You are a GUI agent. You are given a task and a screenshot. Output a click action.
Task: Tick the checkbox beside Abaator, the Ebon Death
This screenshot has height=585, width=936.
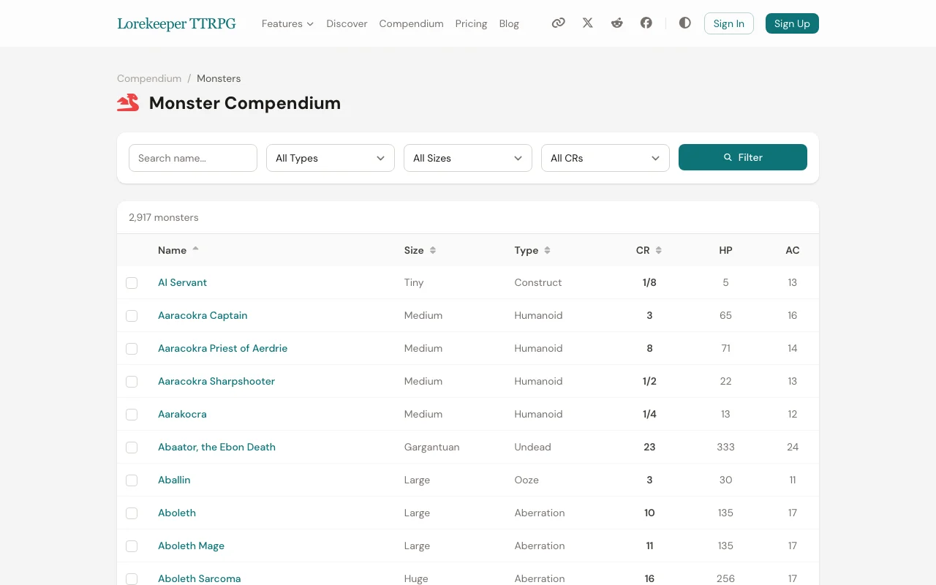click(x=132, y=447)
